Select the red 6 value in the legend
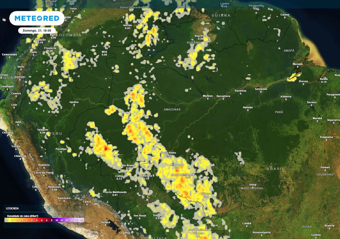 [47, 220]
